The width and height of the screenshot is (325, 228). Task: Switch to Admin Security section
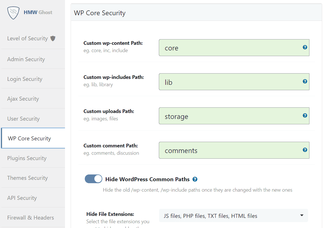point(26,59)
